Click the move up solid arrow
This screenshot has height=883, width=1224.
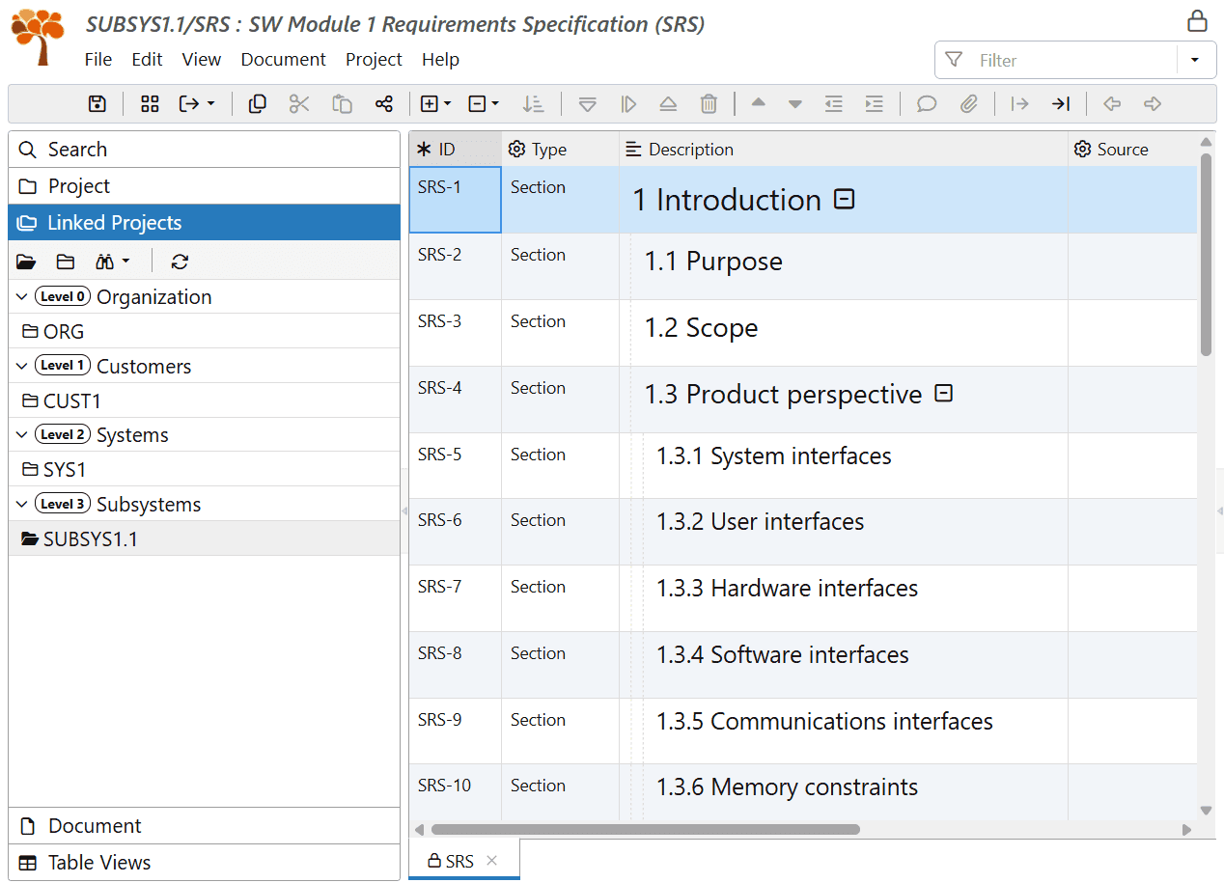click(x=759, y=103)
